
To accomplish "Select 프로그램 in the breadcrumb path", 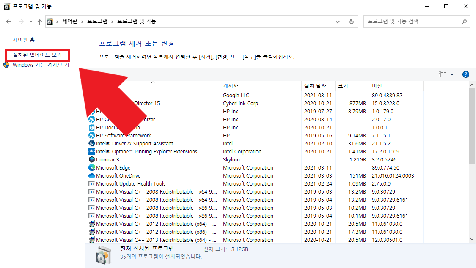I will click(97, 21).
